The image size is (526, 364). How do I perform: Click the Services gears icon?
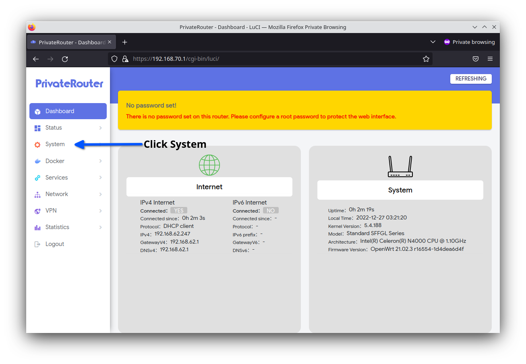[37, 178]
